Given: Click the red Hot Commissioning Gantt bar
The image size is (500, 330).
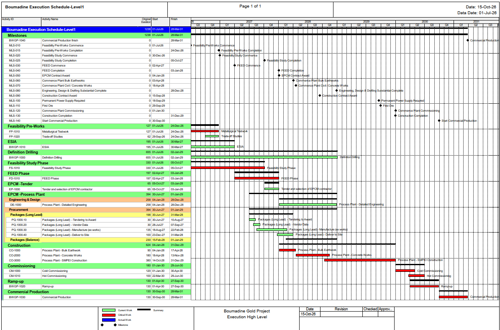Looking at the screenshot, I should point(416,276).
